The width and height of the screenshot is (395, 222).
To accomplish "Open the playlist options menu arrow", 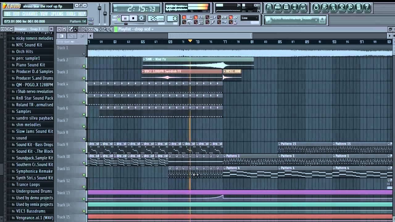I will (x=59, y=29).
